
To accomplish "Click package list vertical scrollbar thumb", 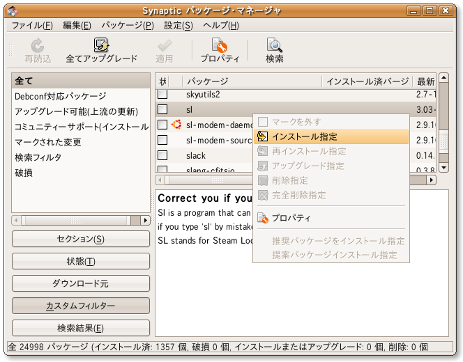I will 443,141.
